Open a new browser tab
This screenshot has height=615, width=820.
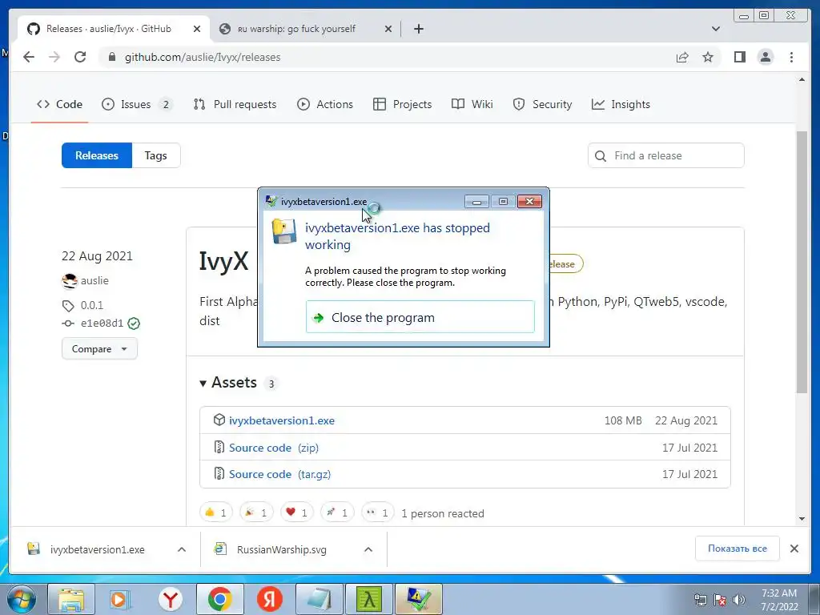[418, 29]
